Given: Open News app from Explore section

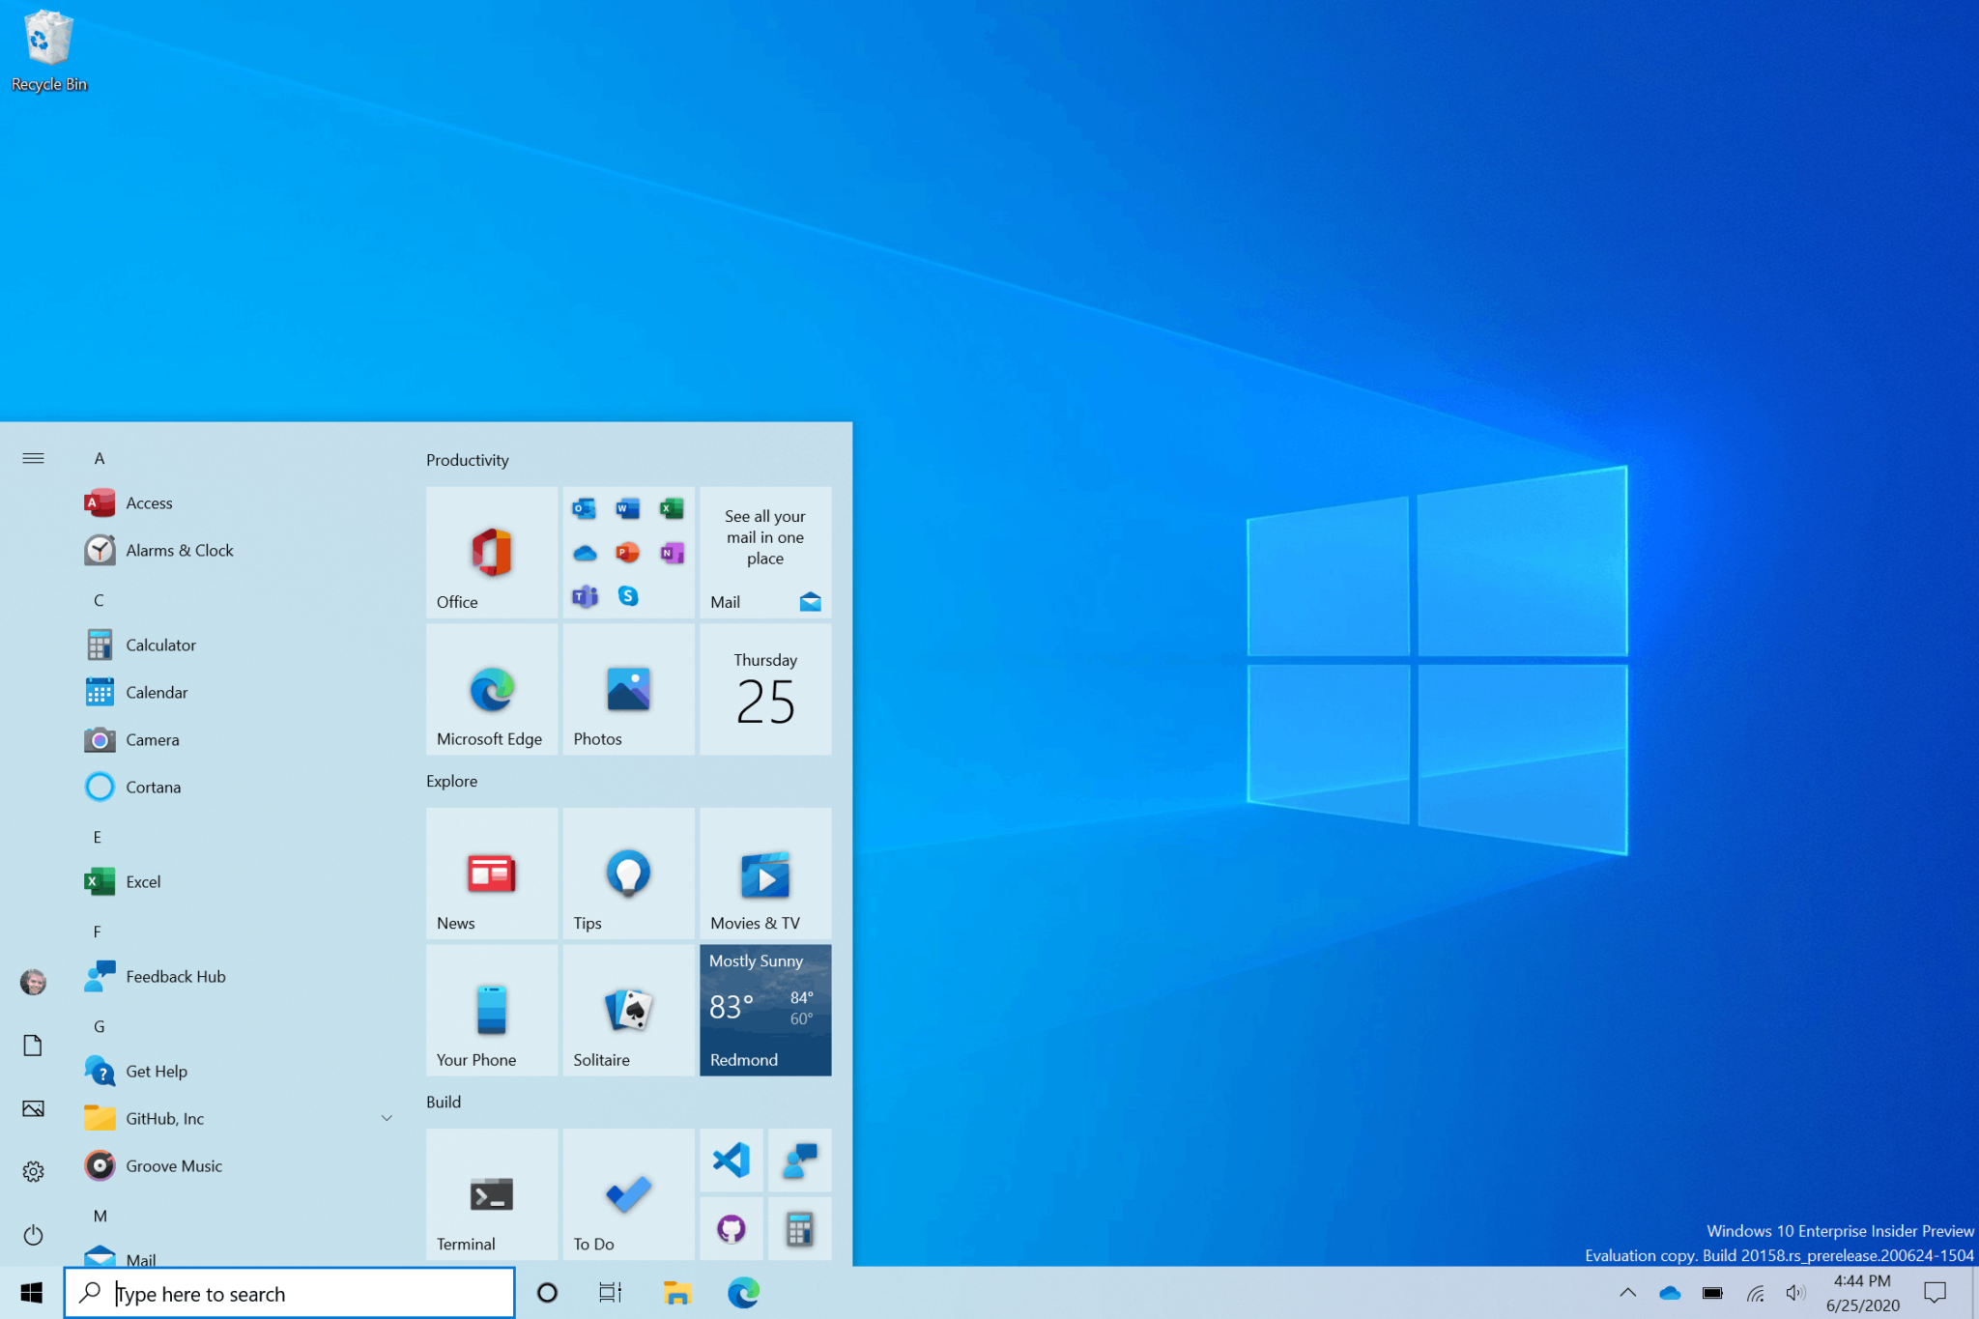Looking at the screenshot, I should tap(490, 870).
